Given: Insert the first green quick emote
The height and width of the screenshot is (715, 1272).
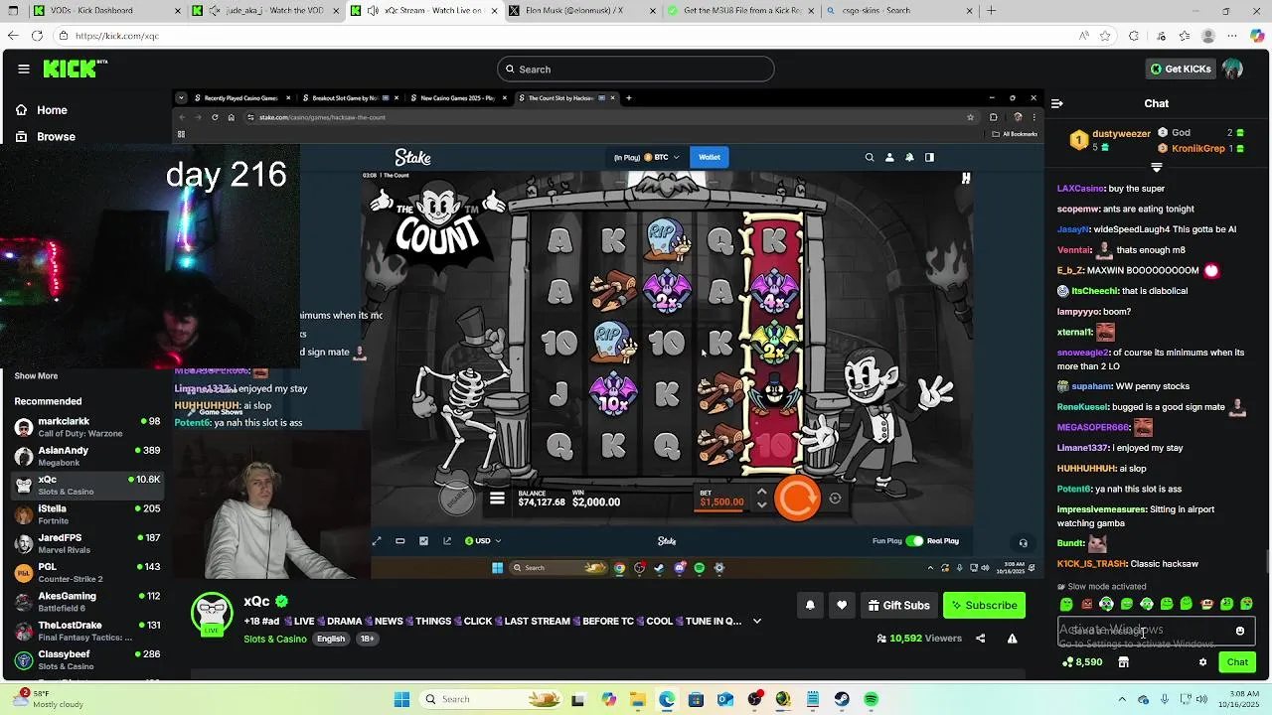Looking at the screenshot, I should pyautogui.click(x=1066, y=604).
